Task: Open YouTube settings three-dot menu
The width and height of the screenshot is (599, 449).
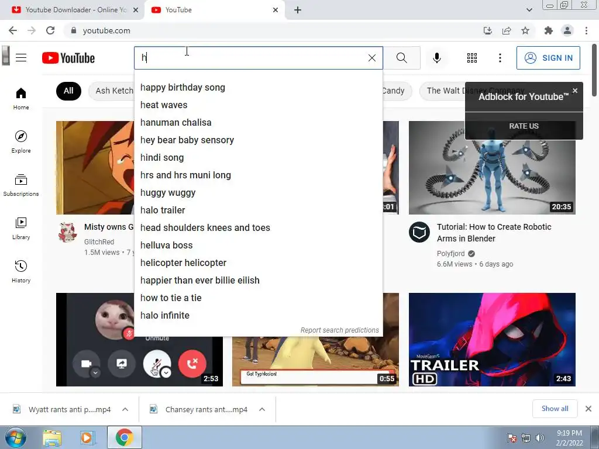Action: [500, 58]
